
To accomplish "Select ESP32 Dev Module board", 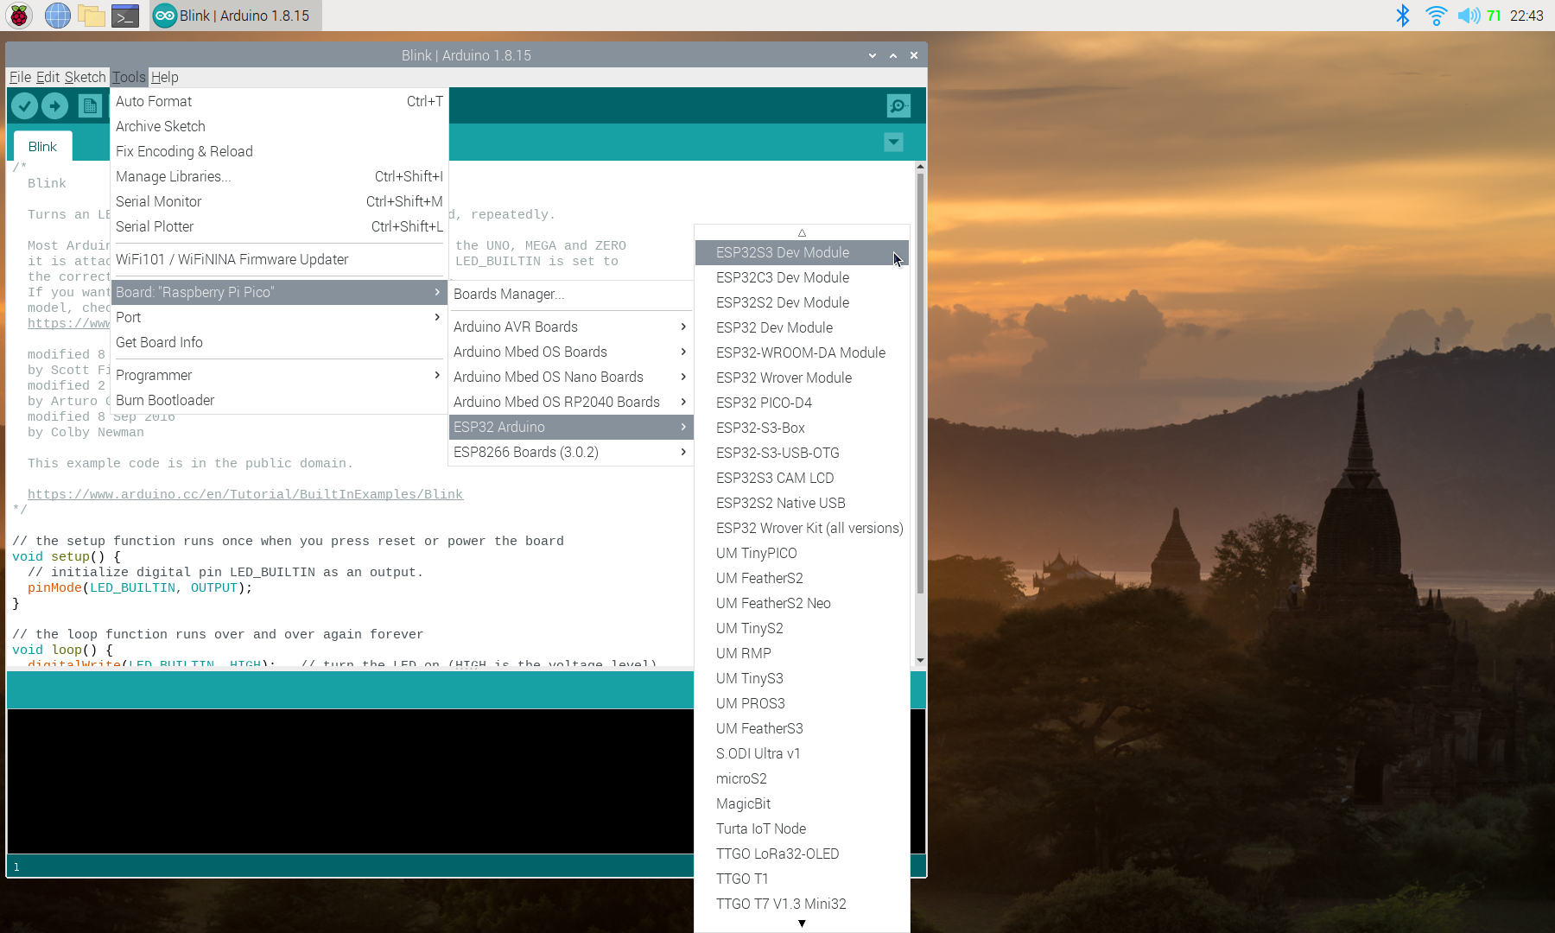I will (x=802, y=327).
